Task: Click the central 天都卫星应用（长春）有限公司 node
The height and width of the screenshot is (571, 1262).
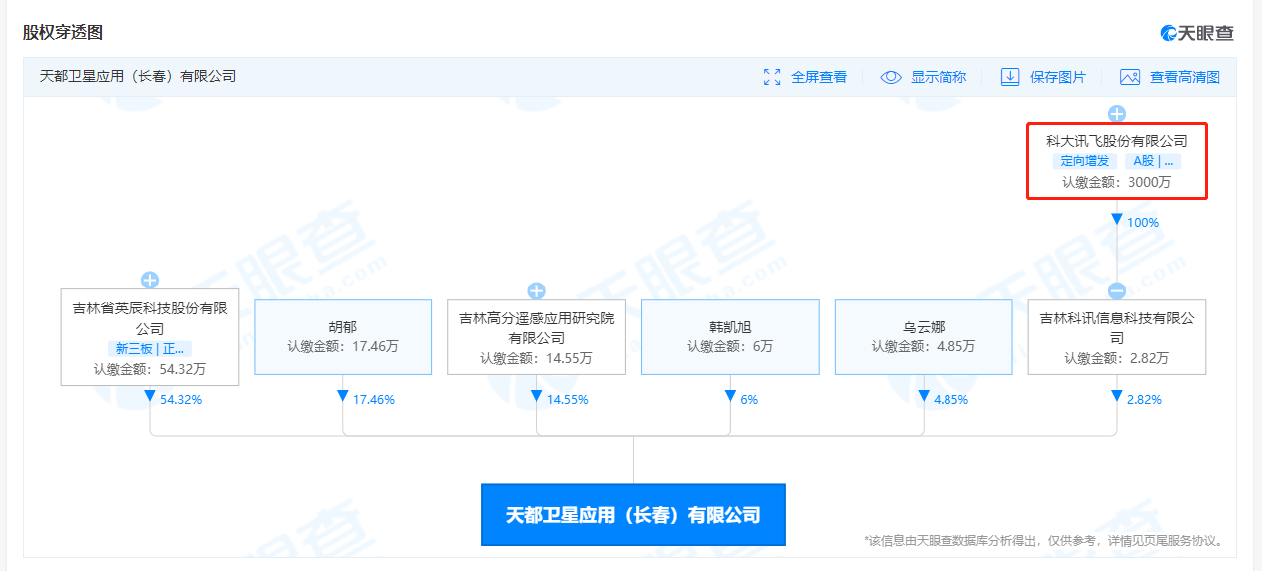Action: (633, 515)
